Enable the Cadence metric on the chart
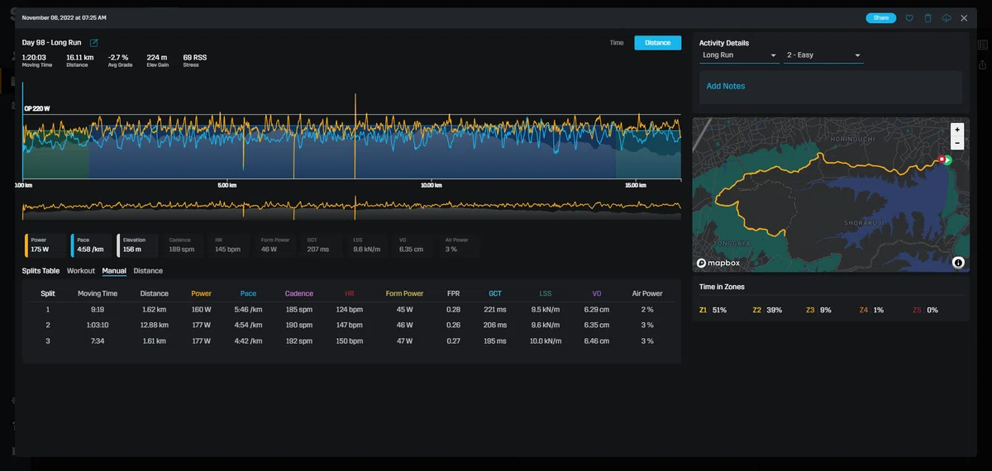 (x=183, y=245)
